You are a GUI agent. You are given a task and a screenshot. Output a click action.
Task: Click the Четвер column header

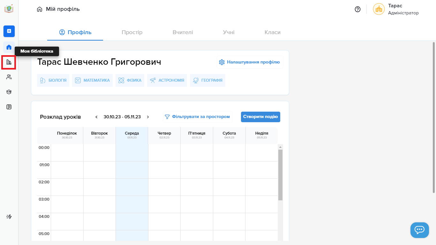164,135
